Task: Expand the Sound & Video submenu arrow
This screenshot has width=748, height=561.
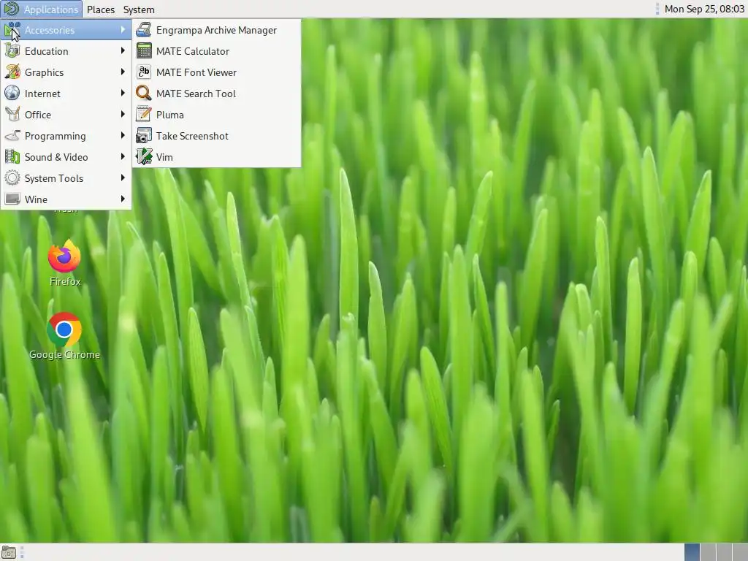Action: [x=123, y=156]
